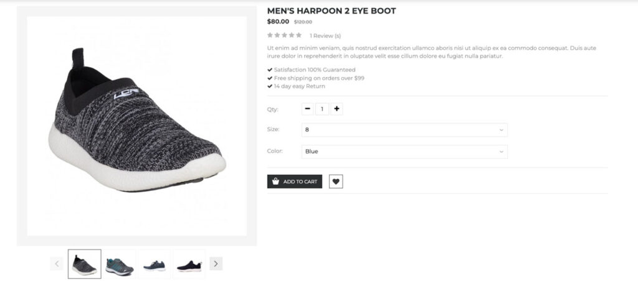This screenshot has height=281, width=638.
Task: Open the Color dropdown showing Blue
Action: click(x=404, y=152)
